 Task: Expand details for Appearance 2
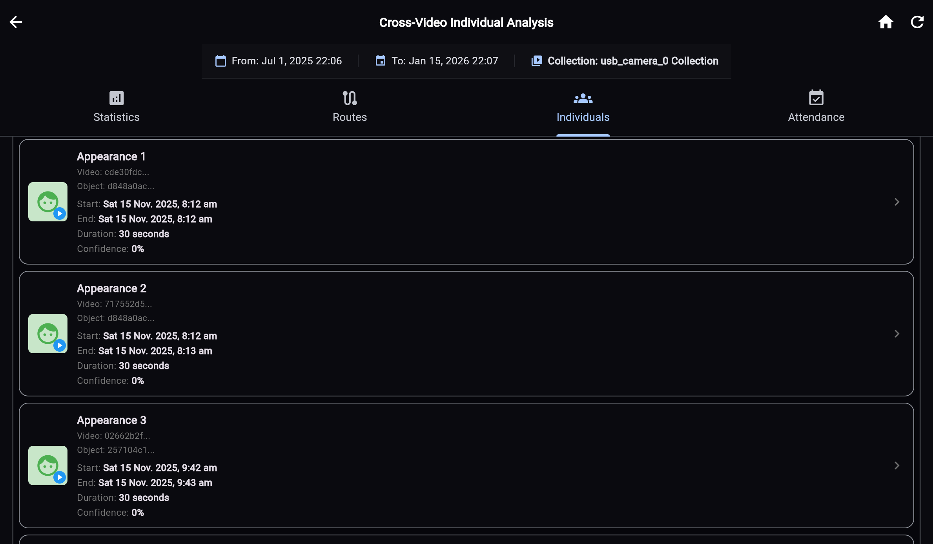pyautogui.click(x=897, y=334)
